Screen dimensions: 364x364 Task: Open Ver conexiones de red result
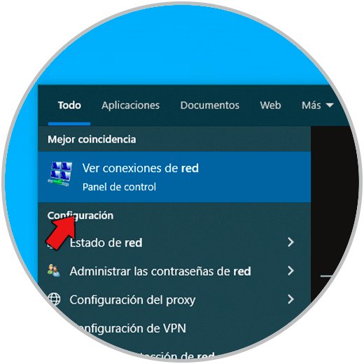[174, 177]
